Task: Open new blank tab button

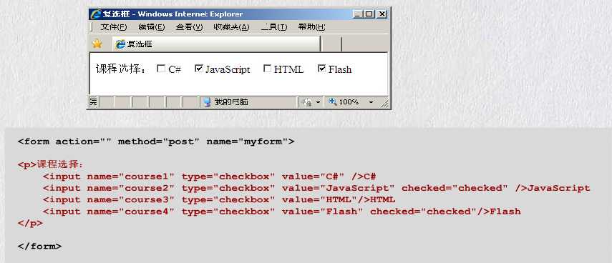Action: click(x=331, y=44)
